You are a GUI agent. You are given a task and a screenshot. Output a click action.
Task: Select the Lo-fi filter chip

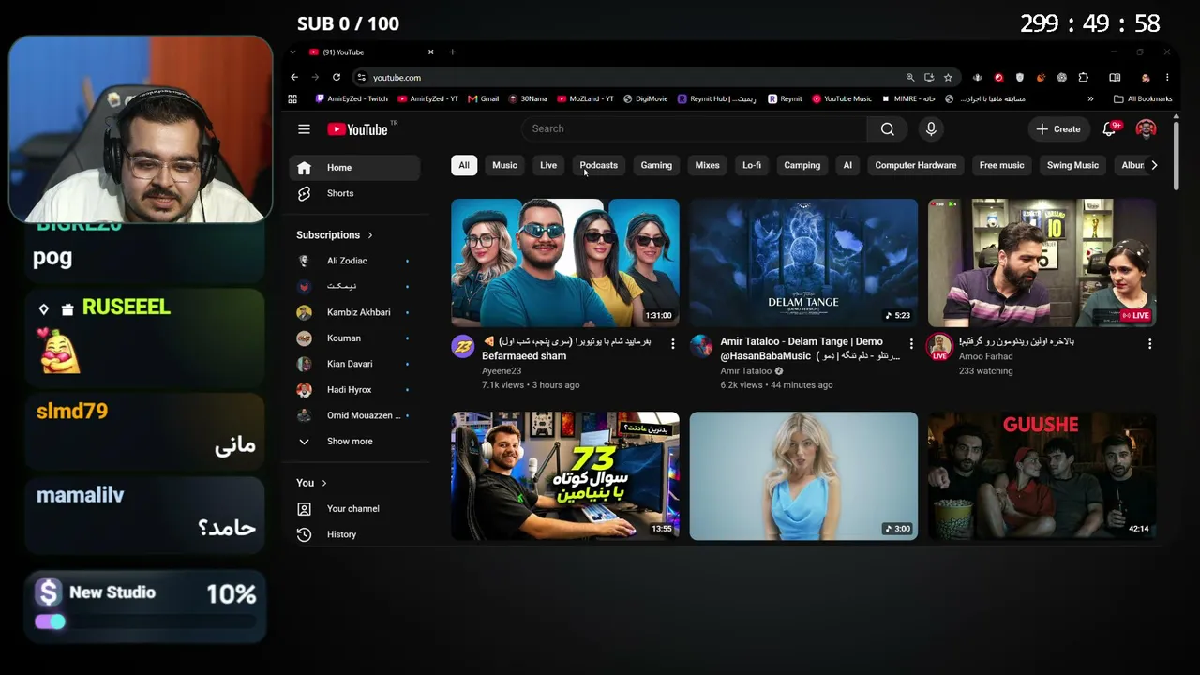coord(752,165)
